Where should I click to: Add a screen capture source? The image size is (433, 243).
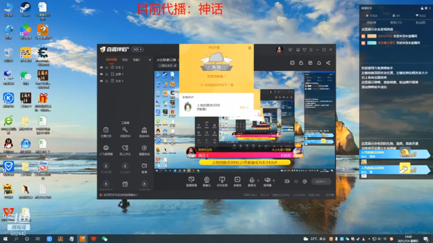191,182
